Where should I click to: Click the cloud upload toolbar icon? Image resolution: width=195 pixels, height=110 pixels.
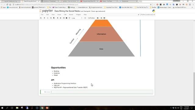click(x=98, y=18)
